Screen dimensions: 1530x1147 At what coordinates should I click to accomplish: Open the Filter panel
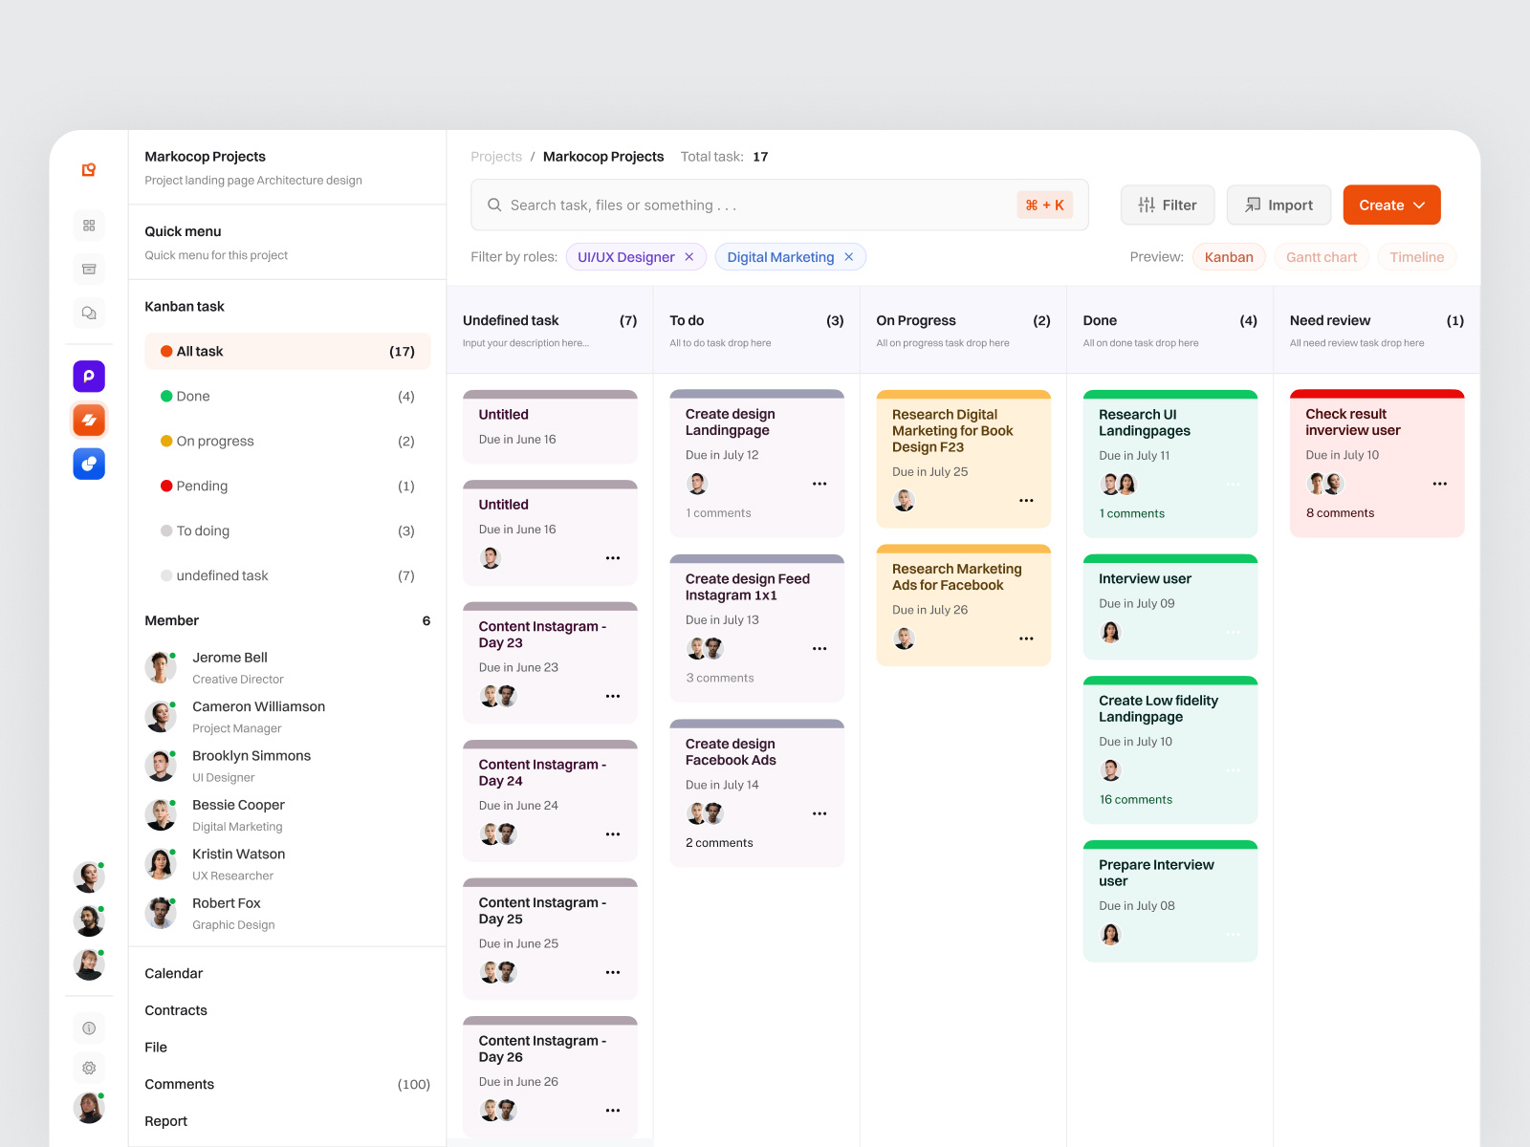click(1167, 205)
